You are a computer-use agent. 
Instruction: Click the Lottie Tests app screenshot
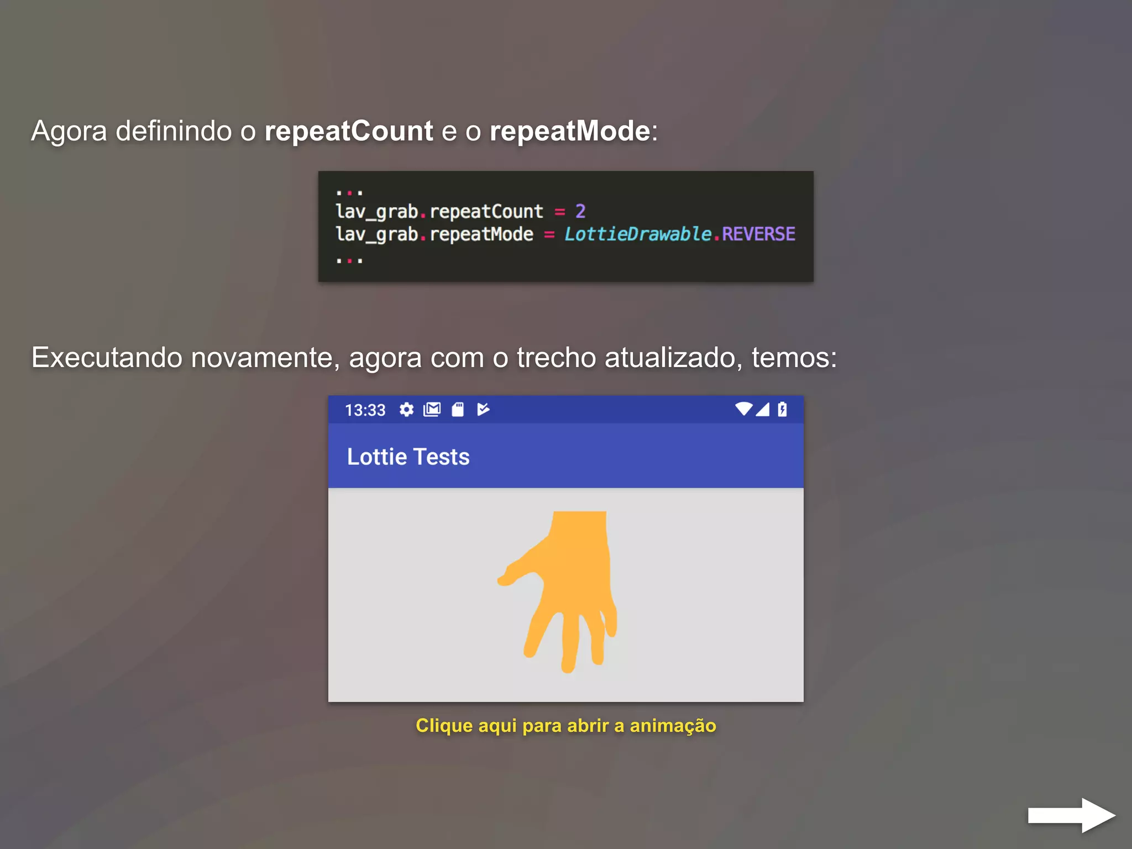566,549
